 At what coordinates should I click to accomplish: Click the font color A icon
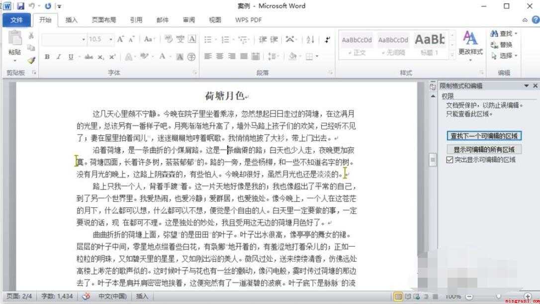(x=162, y=57)
